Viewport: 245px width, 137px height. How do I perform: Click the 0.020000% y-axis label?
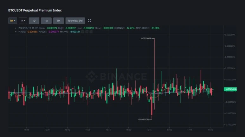pyautogui.click(x=230, y=57)
